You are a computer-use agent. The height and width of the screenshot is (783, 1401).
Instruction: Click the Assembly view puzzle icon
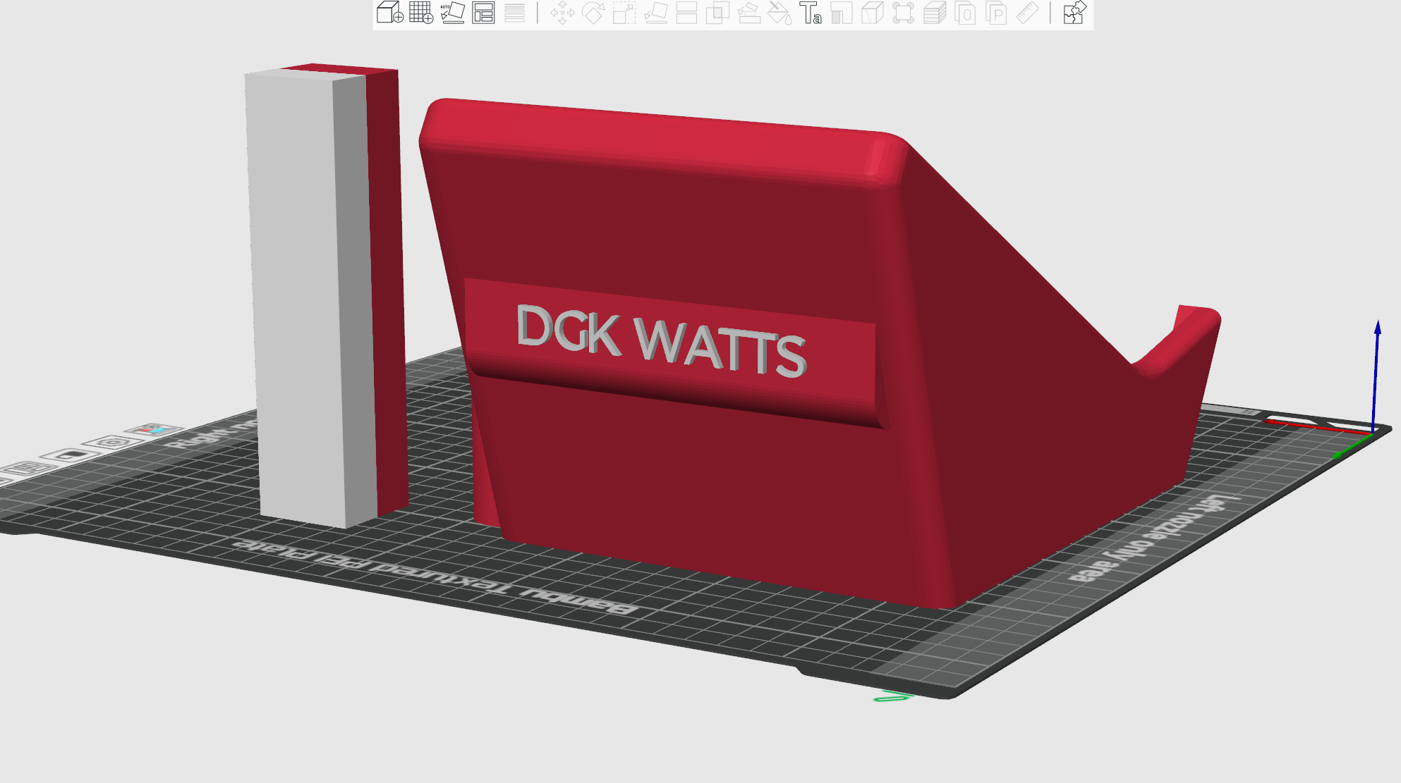pos(1074,13)
